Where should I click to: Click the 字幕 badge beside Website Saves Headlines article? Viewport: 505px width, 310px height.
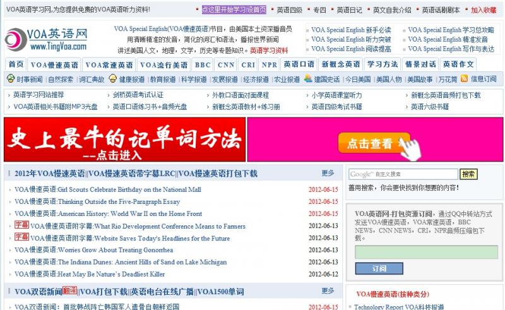click(21, 237)
